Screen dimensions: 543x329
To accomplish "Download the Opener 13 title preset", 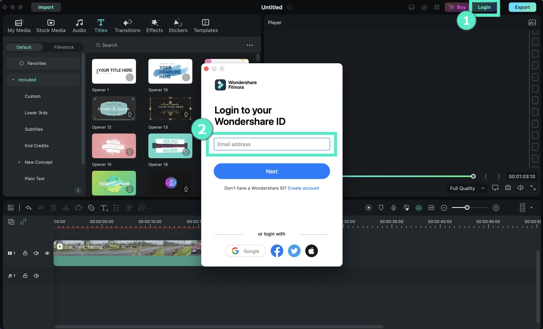I will coord(186,114).
